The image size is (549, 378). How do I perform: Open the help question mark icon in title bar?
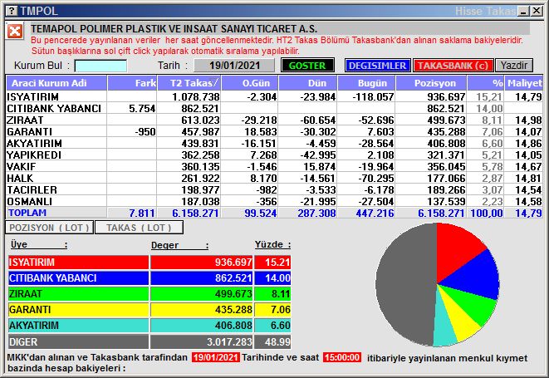pos(12,11)
